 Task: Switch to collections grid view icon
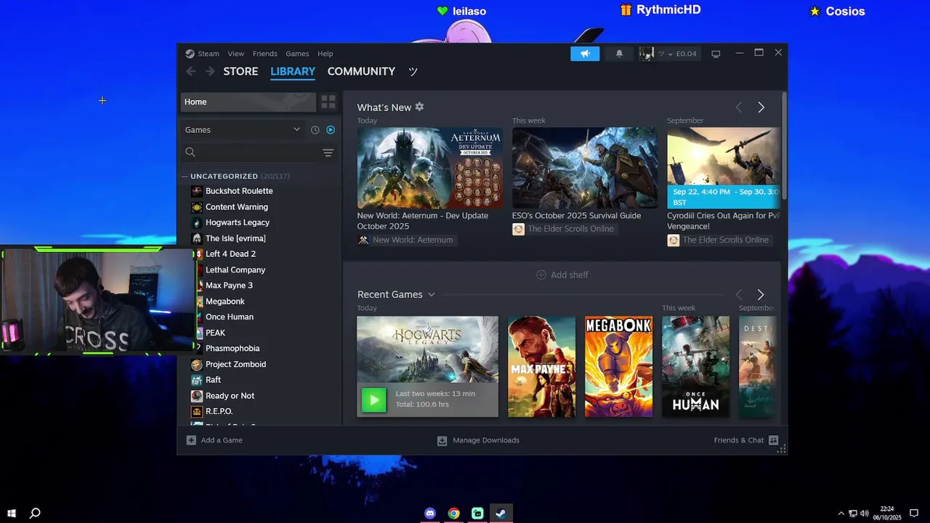pos(328,102)
